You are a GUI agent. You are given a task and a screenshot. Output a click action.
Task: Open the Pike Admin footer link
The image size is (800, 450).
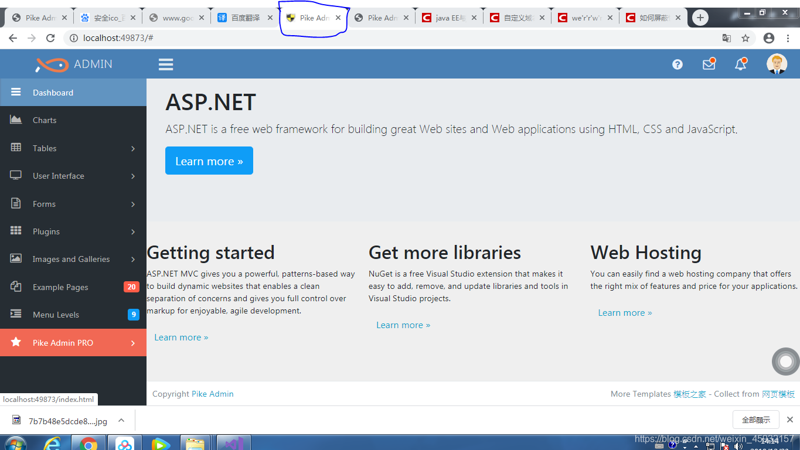click(213, 394)
